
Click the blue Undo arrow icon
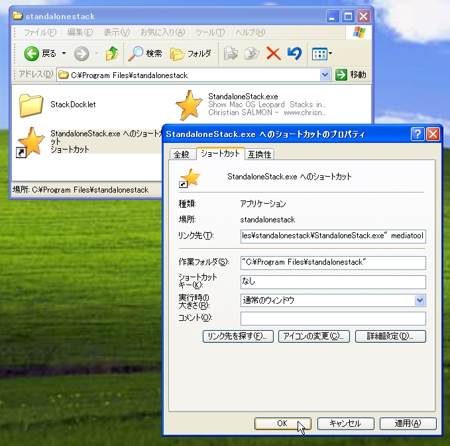click(294, 54)
